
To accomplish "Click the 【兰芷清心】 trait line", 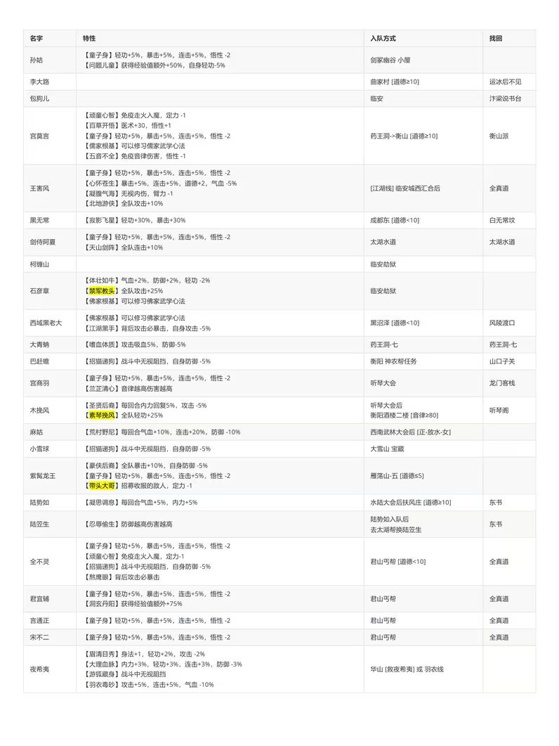I will [128, 389].
